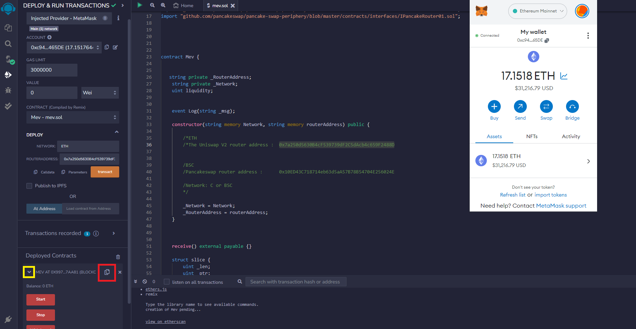Screen dimensions: 636x329
Task: Open the Ethereum Mainnet network dropdown
Action: (537, 11)
